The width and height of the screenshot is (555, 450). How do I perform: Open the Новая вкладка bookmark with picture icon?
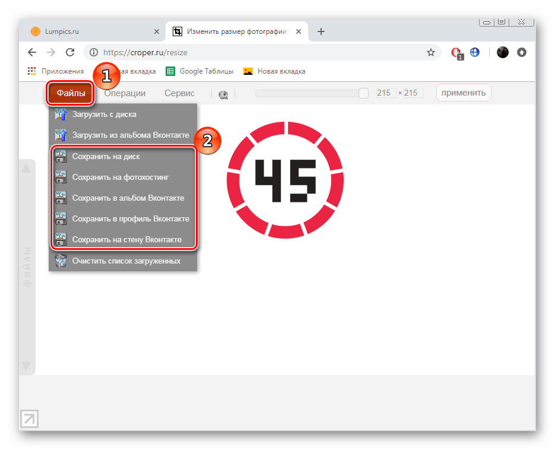click(274, 71)
